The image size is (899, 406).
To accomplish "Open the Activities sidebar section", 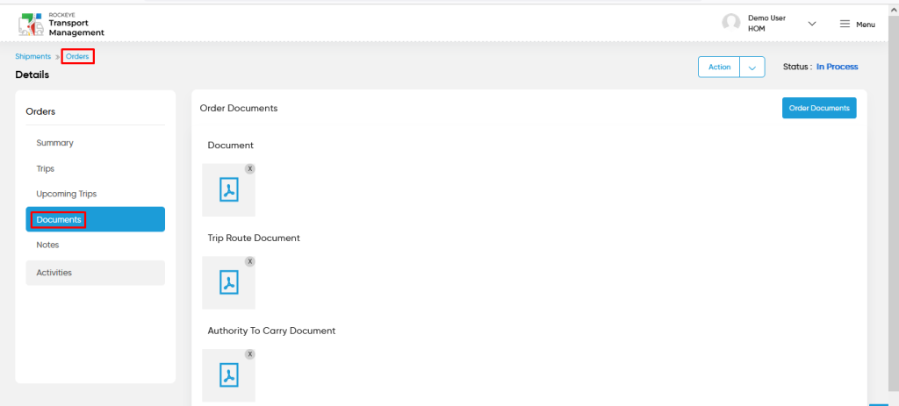I will click(x=95, y=273).
